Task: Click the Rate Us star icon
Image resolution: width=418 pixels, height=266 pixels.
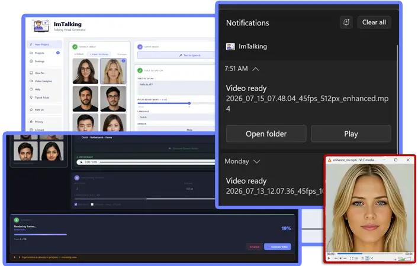Action: 31,109
